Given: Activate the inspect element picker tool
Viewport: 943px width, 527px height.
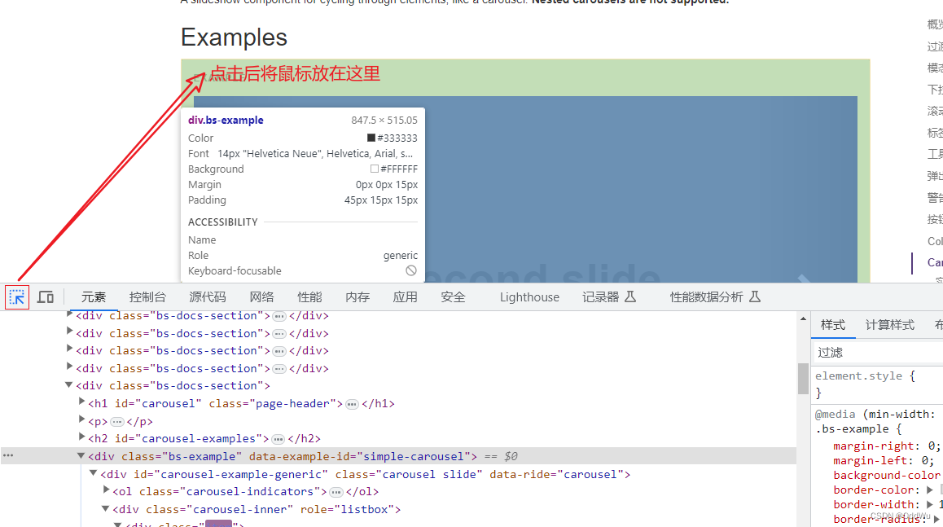Looking at the screenshot, I should click(16, 296).
